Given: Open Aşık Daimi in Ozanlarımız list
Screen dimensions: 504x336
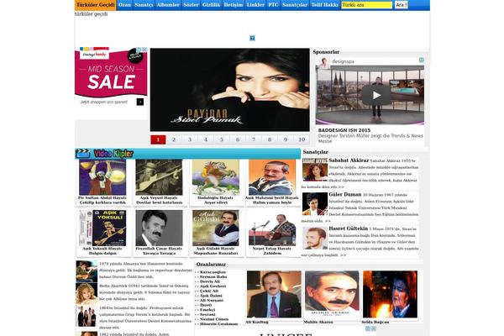Looking at the screenshot, I should (x=211, y=296).
